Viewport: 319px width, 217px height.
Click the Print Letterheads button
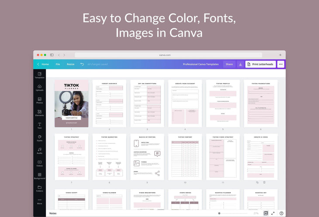point(260,64)
